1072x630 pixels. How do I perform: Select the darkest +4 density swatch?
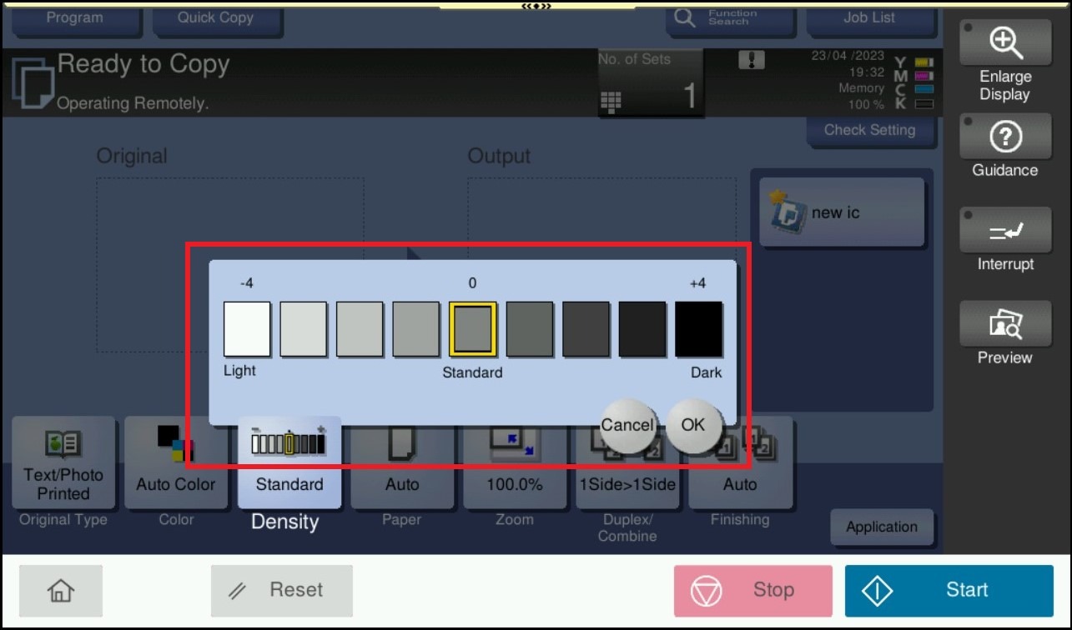698,329
